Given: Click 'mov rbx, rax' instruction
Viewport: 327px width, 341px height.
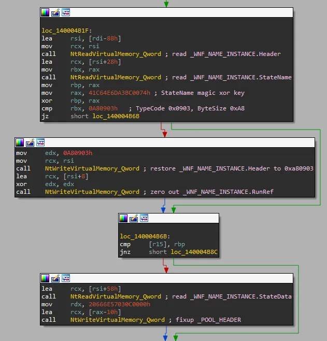Looking at the screenshot, I should (70, 70).
